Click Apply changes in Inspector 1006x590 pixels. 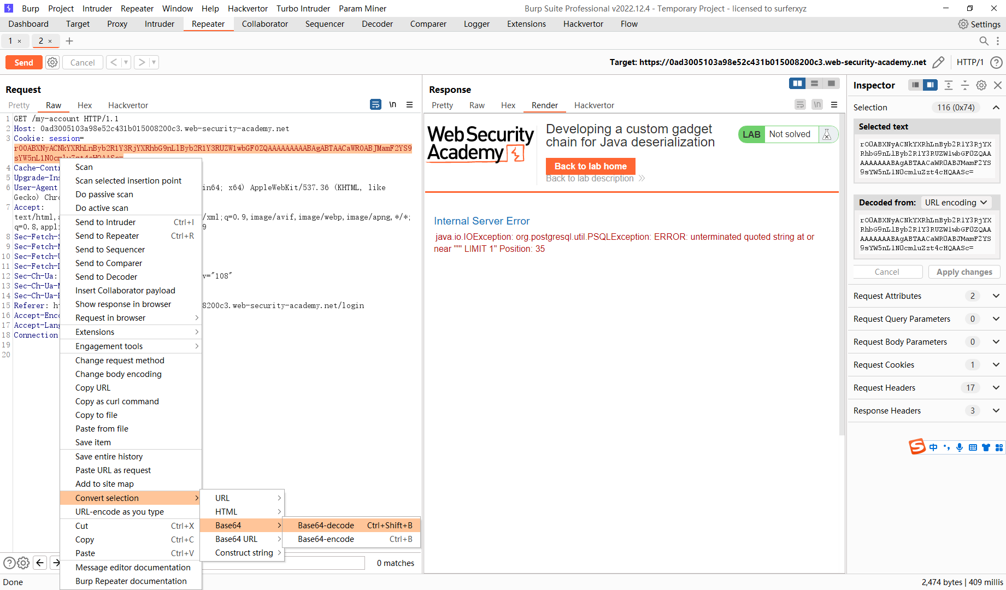tap(964, 272)
